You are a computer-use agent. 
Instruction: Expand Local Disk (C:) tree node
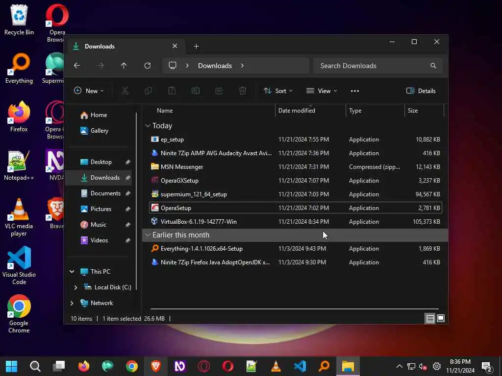click(75, 287)
